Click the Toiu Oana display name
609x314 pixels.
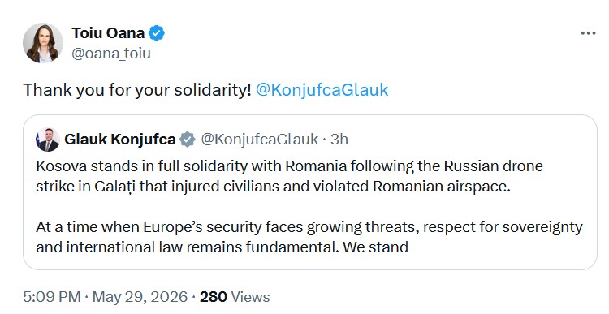(108, 33)
